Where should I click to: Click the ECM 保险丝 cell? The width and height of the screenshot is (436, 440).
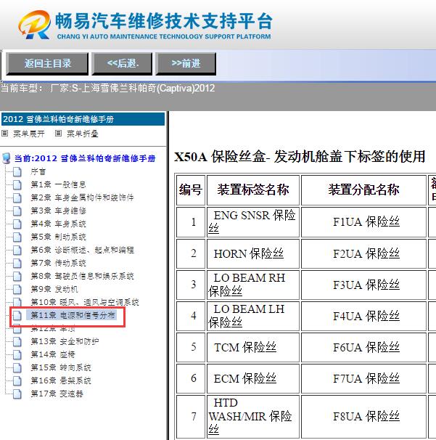253,378
